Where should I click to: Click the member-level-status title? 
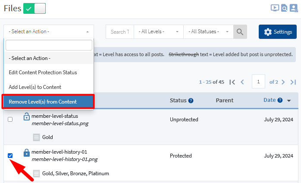[55, 116]
